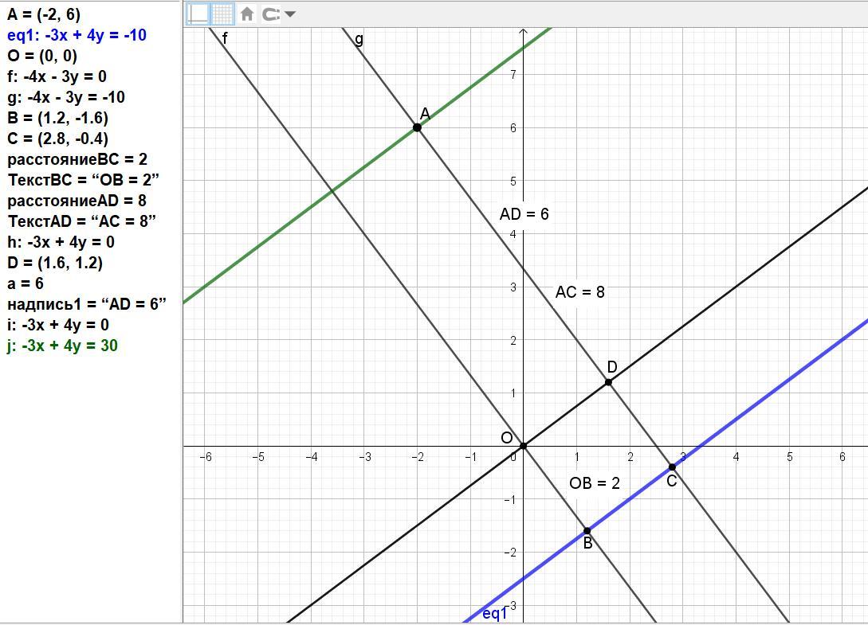Viewport: 868px width, 625px height.
Task: Select 'i: -3x + 4y = 0' entry
Action: (58, 325)
